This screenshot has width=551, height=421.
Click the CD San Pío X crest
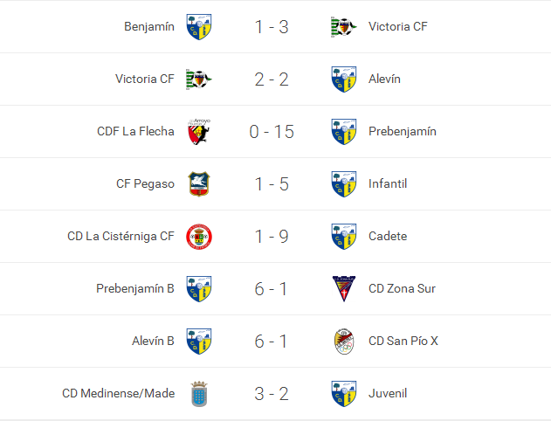(343, 342)
